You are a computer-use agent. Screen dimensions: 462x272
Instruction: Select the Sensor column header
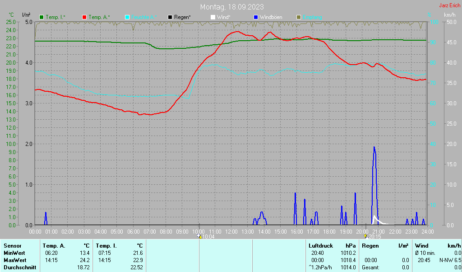pyautogui.click(x=13, y=246)
